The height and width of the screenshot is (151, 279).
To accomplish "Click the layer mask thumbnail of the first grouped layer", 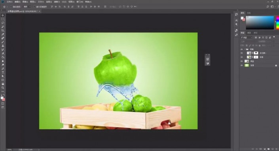I will (x=256, y=53).
